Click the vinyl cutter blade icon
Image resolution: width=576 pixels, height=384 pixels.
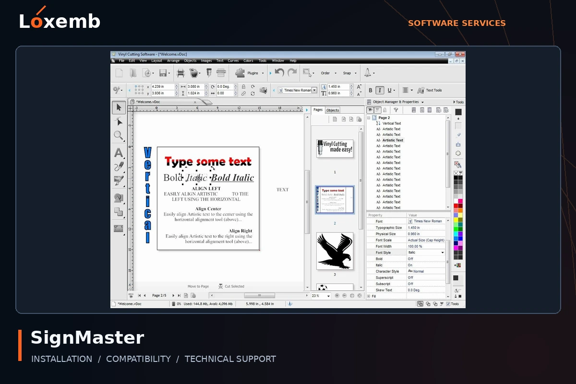(x=209, y=73)
